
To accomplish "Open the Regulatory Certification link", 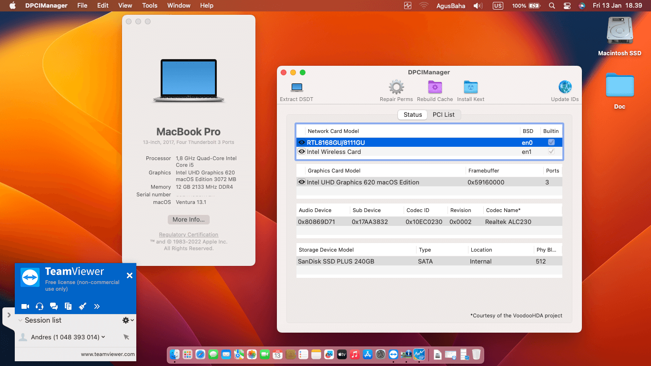I will (x=189, y=234).
